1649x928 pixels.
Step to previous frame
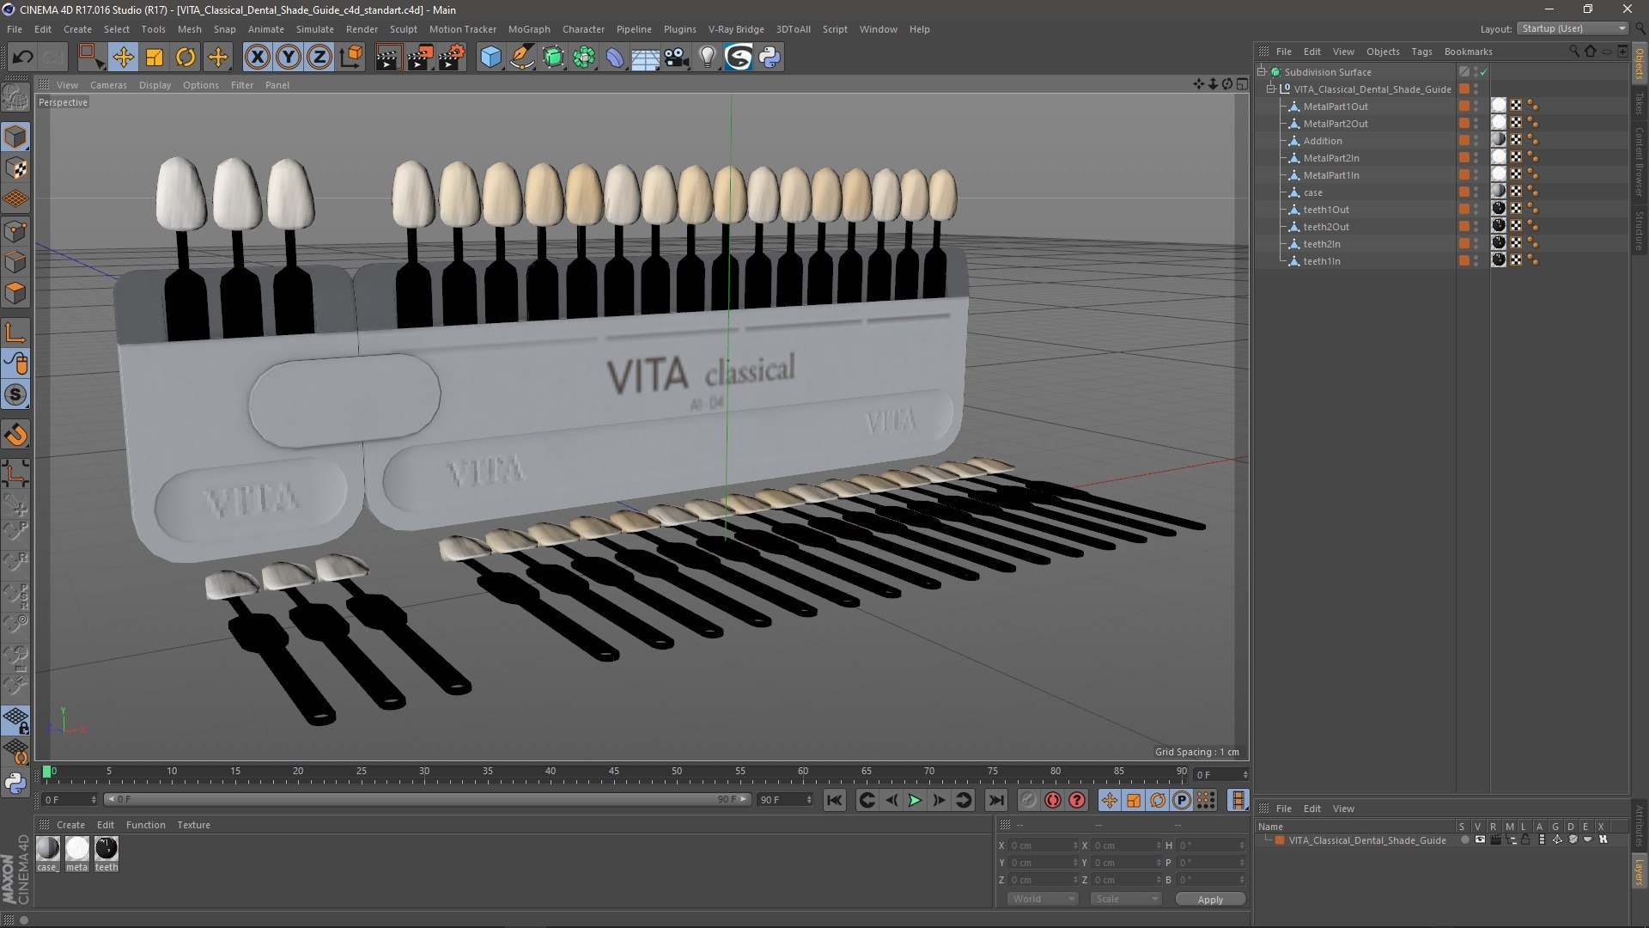891,800
